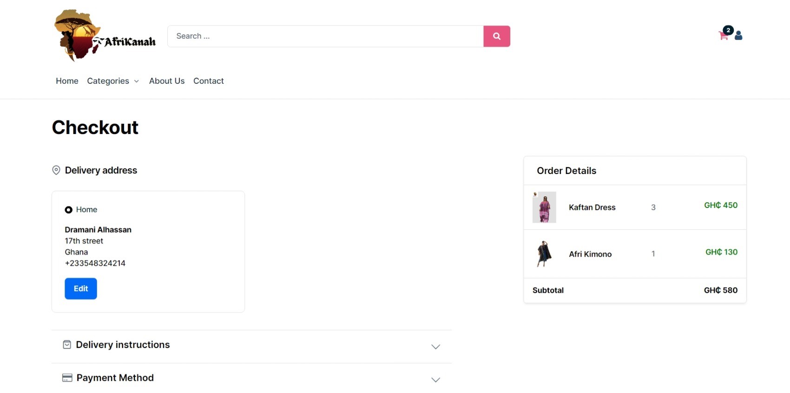Navigate to the Contact page
The image size is (790, 393).
[x=209, y=81]
